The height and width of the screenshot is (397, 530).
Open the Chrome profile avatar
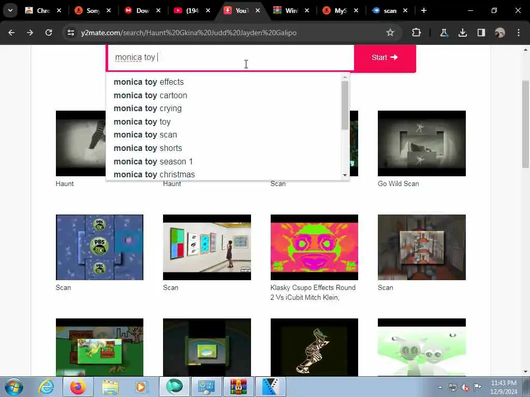pos(499,33)
